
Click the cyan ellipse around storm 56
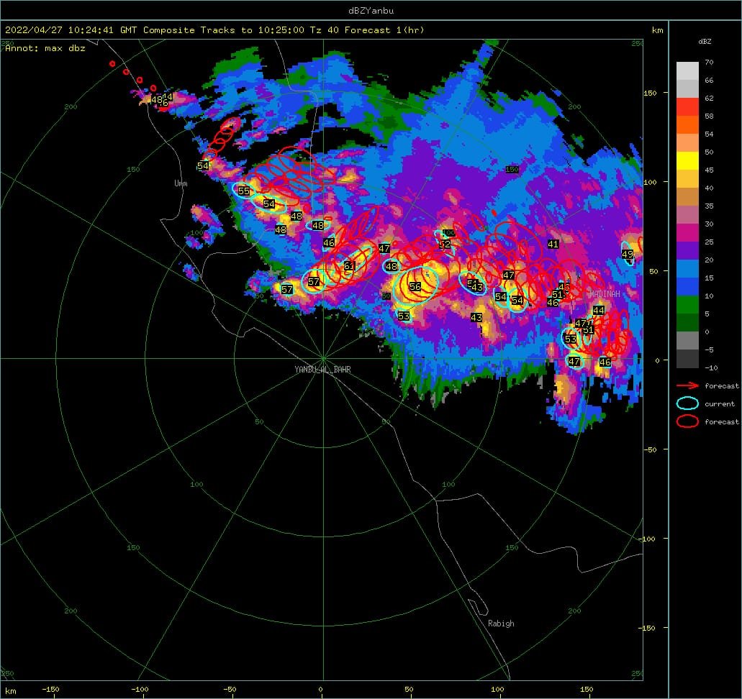point(416,285)
